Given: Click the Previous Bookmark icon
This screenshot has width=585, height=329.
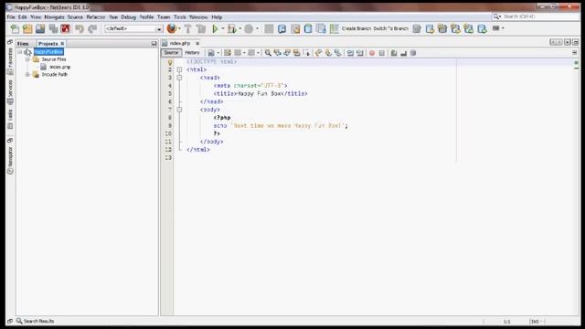Looking at the screenshot, I should pos(318,53).
